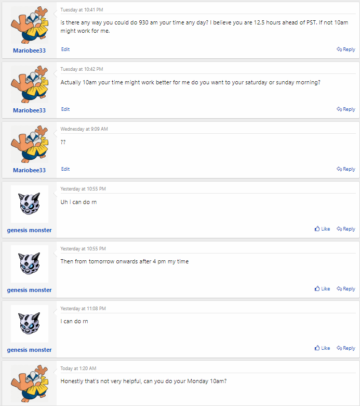Edit the Wednesday 9:09 AM message

coord(65,169)
